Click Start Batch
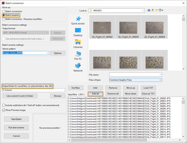The height and width of the screenshot is (143, 187). click(16, 119)
